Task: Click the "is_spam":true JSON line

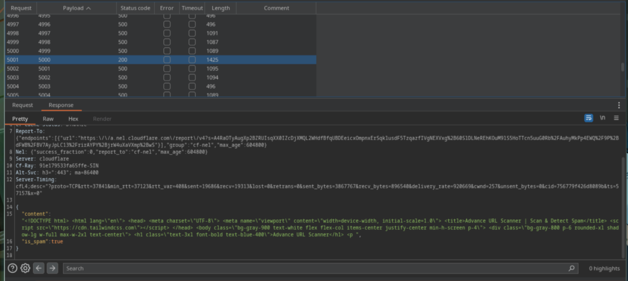Action: tap(43, 242)
